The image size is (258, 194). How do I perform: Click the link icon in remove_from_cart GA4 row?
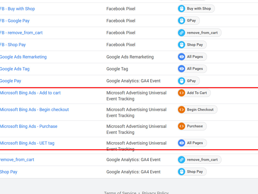pos(182,160)
